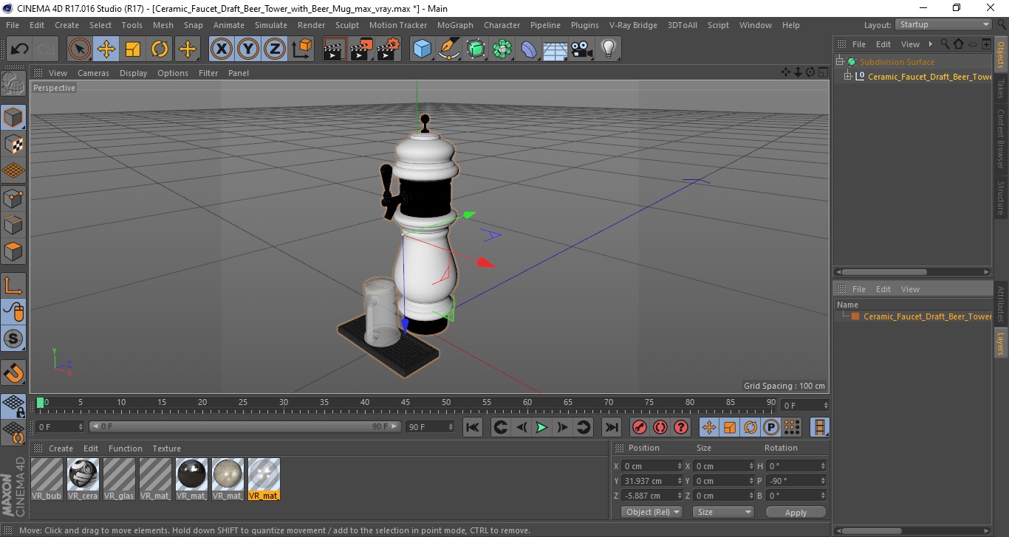Click Make Editable icon in left palette
The image size is (1009, 537).
[13, 83]
